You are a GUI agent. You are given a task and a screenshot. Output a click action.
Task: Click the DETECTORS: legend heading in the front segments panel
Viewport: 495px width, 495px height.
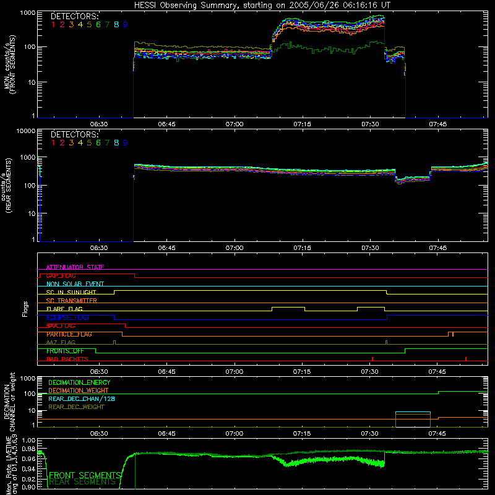click(x=75, y=16)
